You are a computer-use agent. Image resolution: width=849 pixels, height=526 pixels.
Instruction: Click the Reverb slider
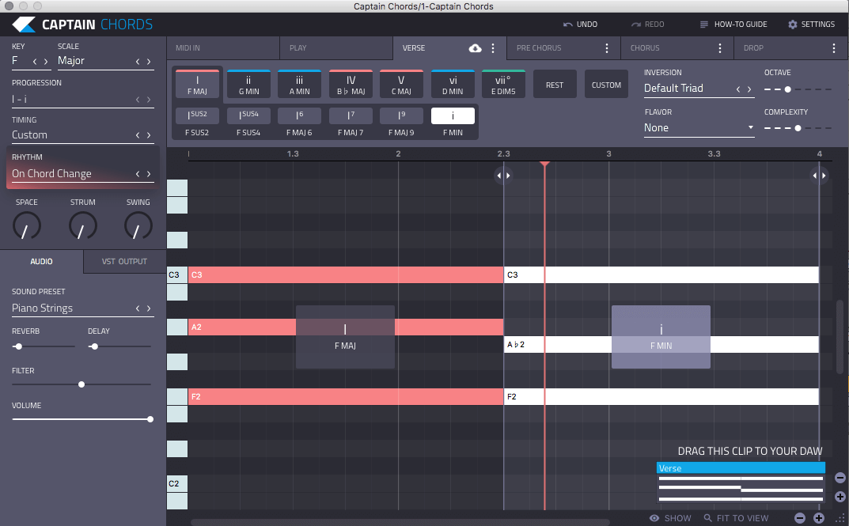point(44,346)
